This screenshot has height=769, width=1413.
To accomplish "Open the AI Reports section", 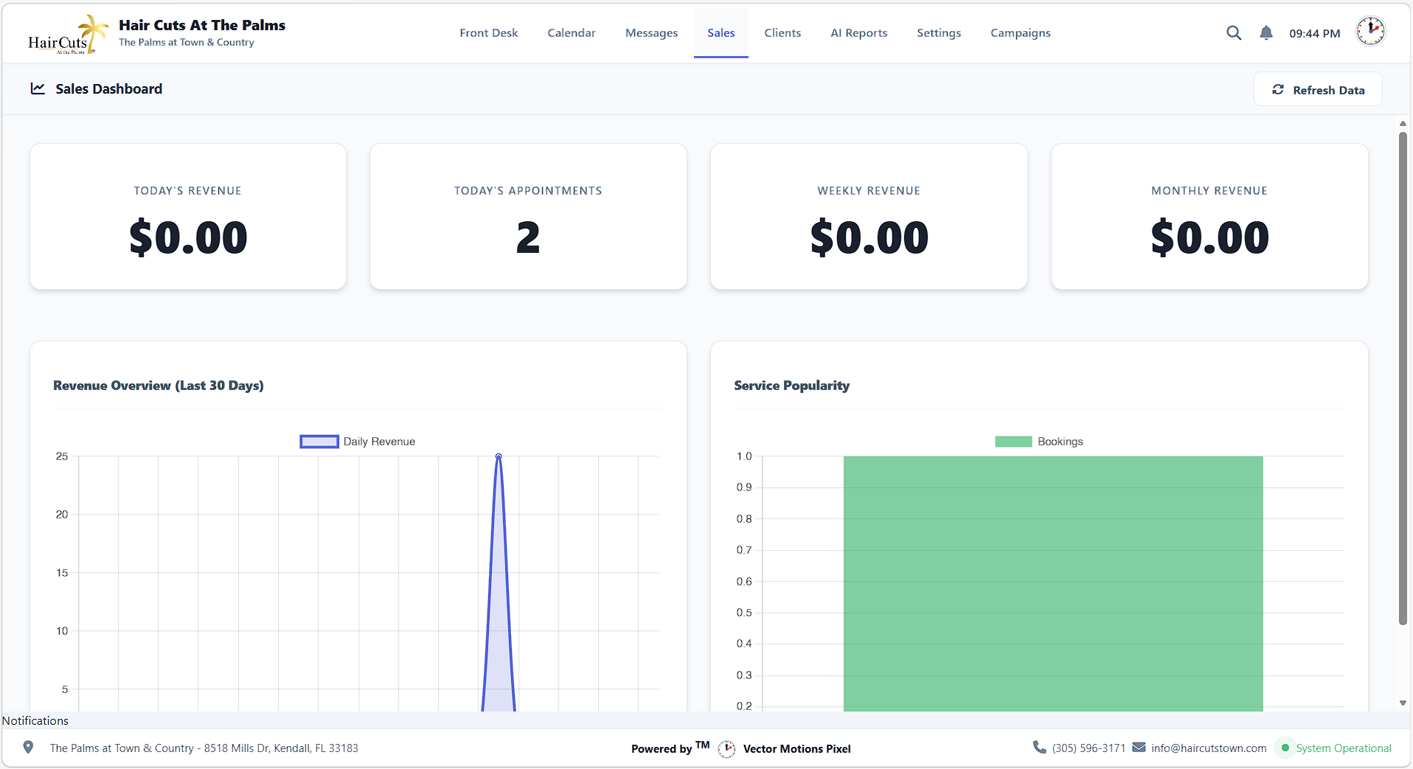I will [858, 32].
